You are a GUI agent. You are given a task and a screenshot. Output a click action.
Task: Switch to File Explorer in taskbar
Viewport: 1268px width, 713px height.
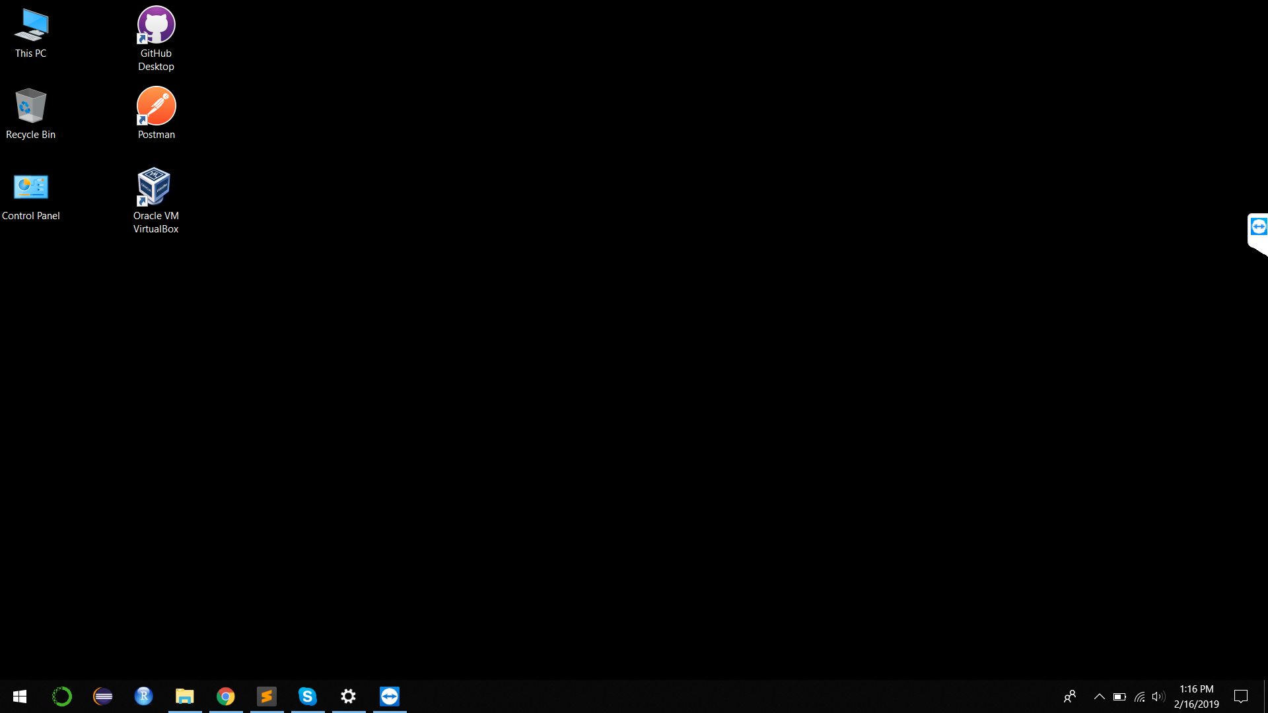[x=185, y=696]
